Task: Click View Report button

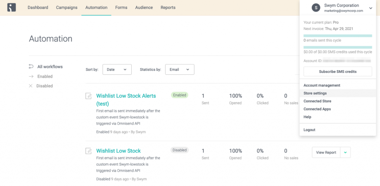Action: pos(326,152)
